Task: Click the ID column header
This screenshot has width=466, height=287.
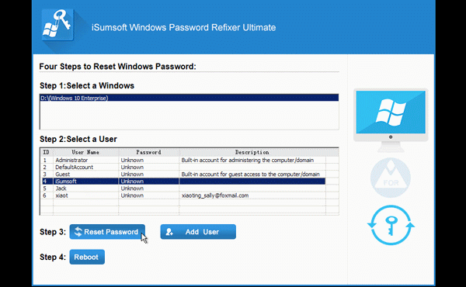Action: point(47,152)
